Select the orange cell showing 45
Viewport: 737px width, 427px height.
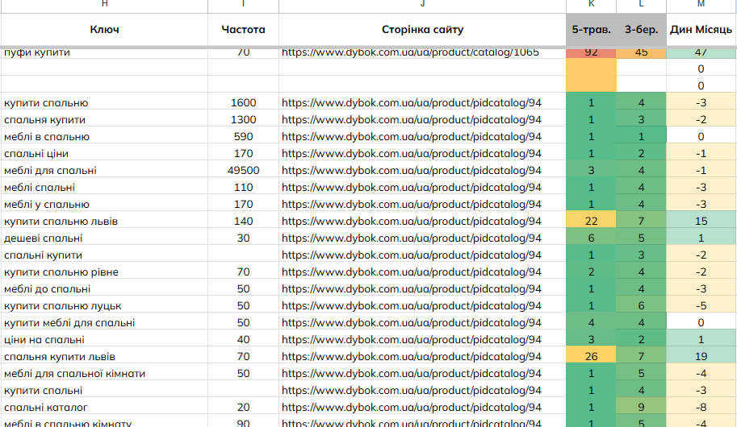click(x=641, y=53)
